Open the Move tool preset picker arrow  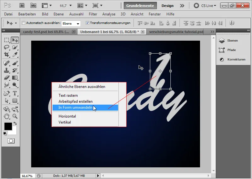pyautogui.click(x=16, y=23)
